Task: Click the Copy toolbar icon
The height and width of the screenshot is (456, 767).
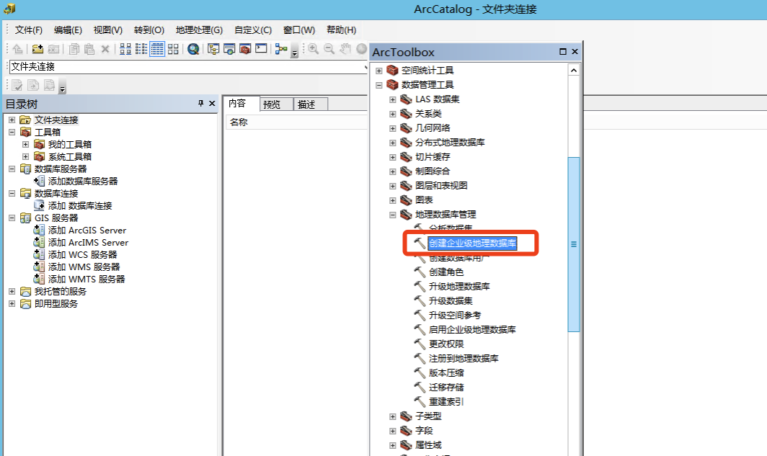Action: pyautogui.click(x=74, y=49)
